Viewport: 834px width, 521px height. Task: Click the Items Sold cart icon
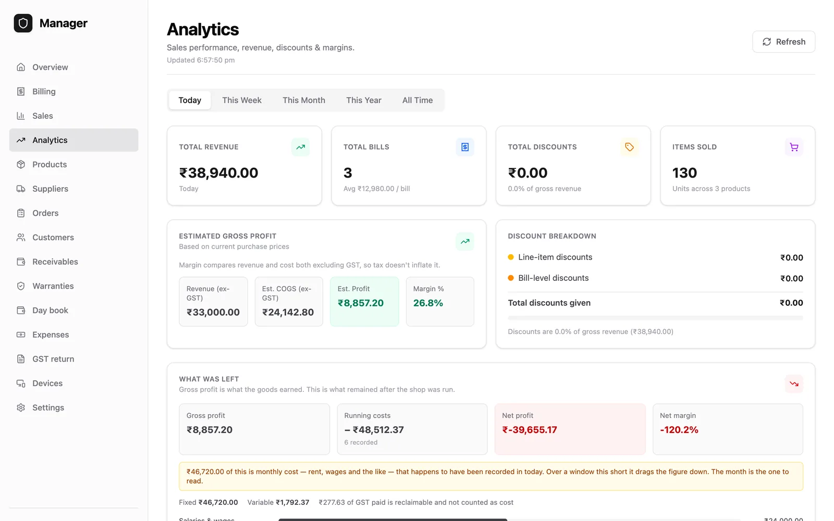pyautogui.click(x=794, y=147)
